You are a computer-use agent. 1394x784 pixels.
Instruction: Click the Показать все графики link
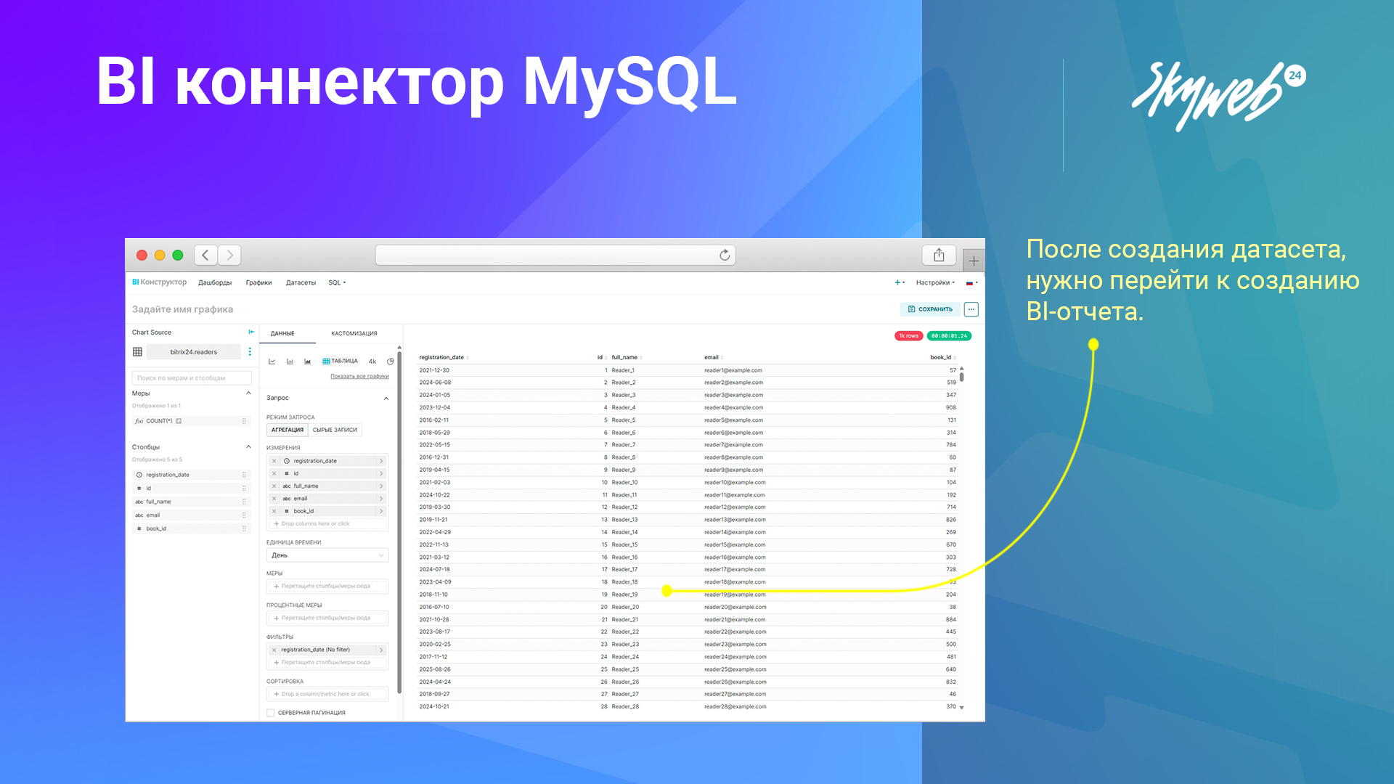click(x=359, y=376)
